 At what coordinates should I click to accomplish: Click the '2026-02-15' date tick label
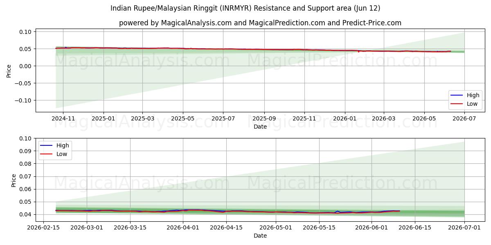(43, 228)
